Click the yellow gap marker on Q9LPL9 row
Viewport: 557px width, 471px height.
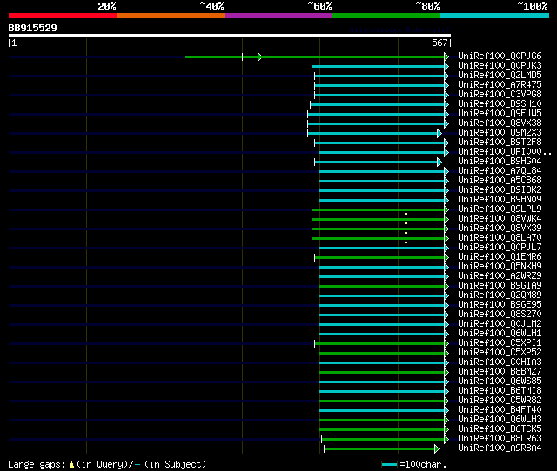(x=406, y=213)
